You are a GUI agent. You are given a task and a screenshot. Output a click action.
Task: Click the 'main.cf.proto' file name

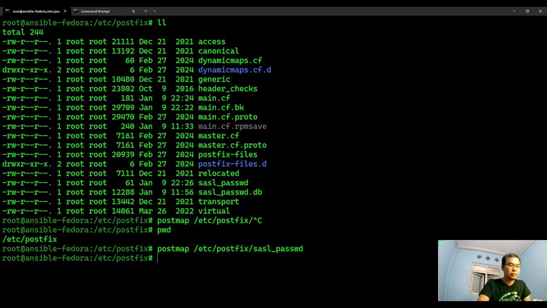pos(228,117)
